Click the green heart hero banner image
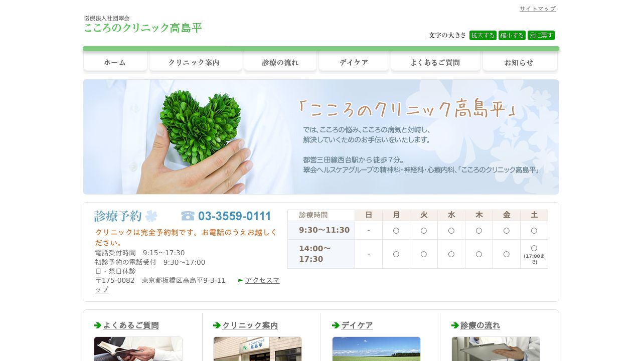Screen dimensions: 642x361 pos(321,137)
